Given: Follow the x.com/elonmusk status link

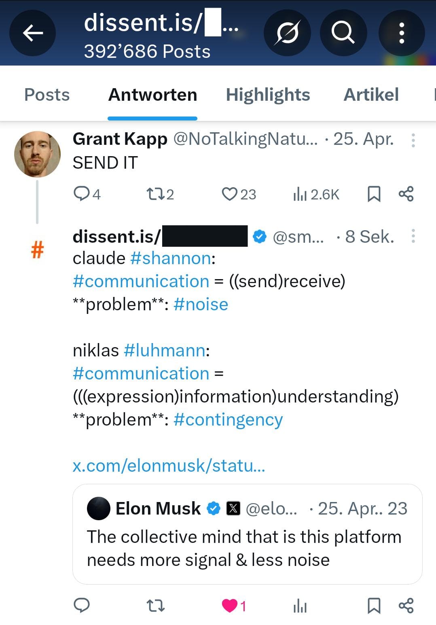Looking at the screenshot, I should pos(169,466).
